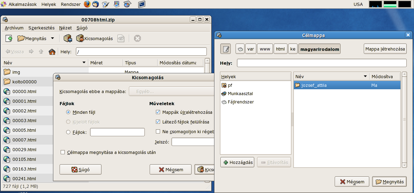This screenshot has height=193, width=414.
Task: Click the Hozzáadás button under Helyek
Action: point(238,162)
